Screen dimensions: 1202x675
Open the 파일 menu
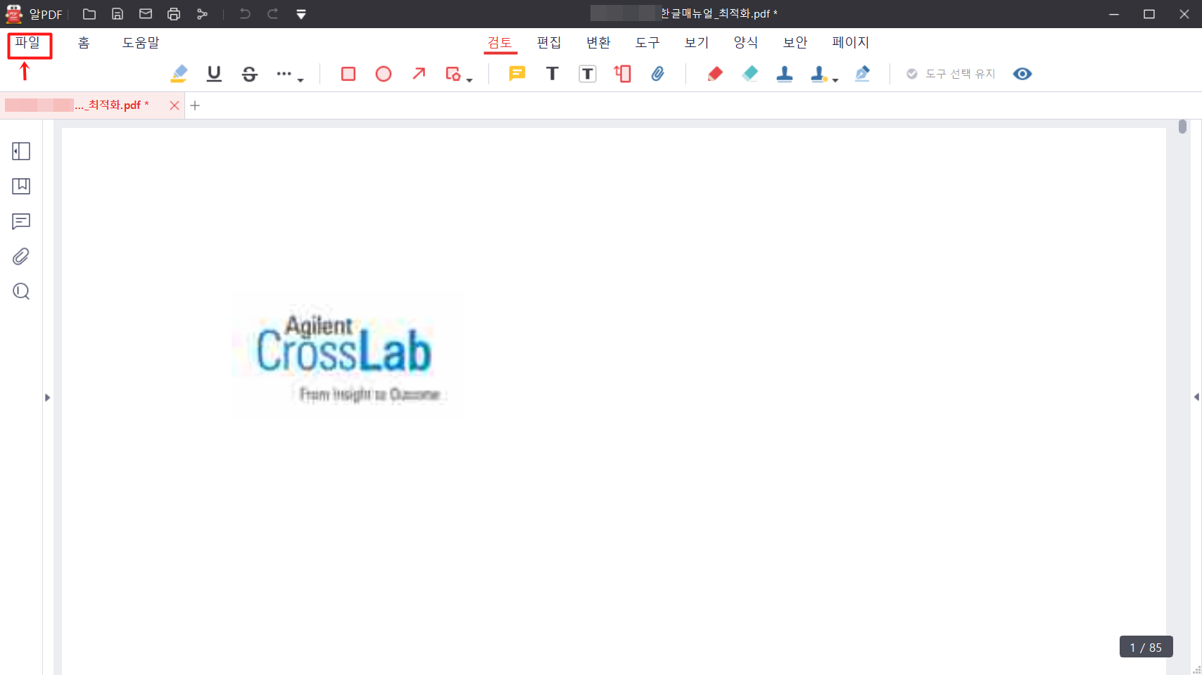[28, 43]
